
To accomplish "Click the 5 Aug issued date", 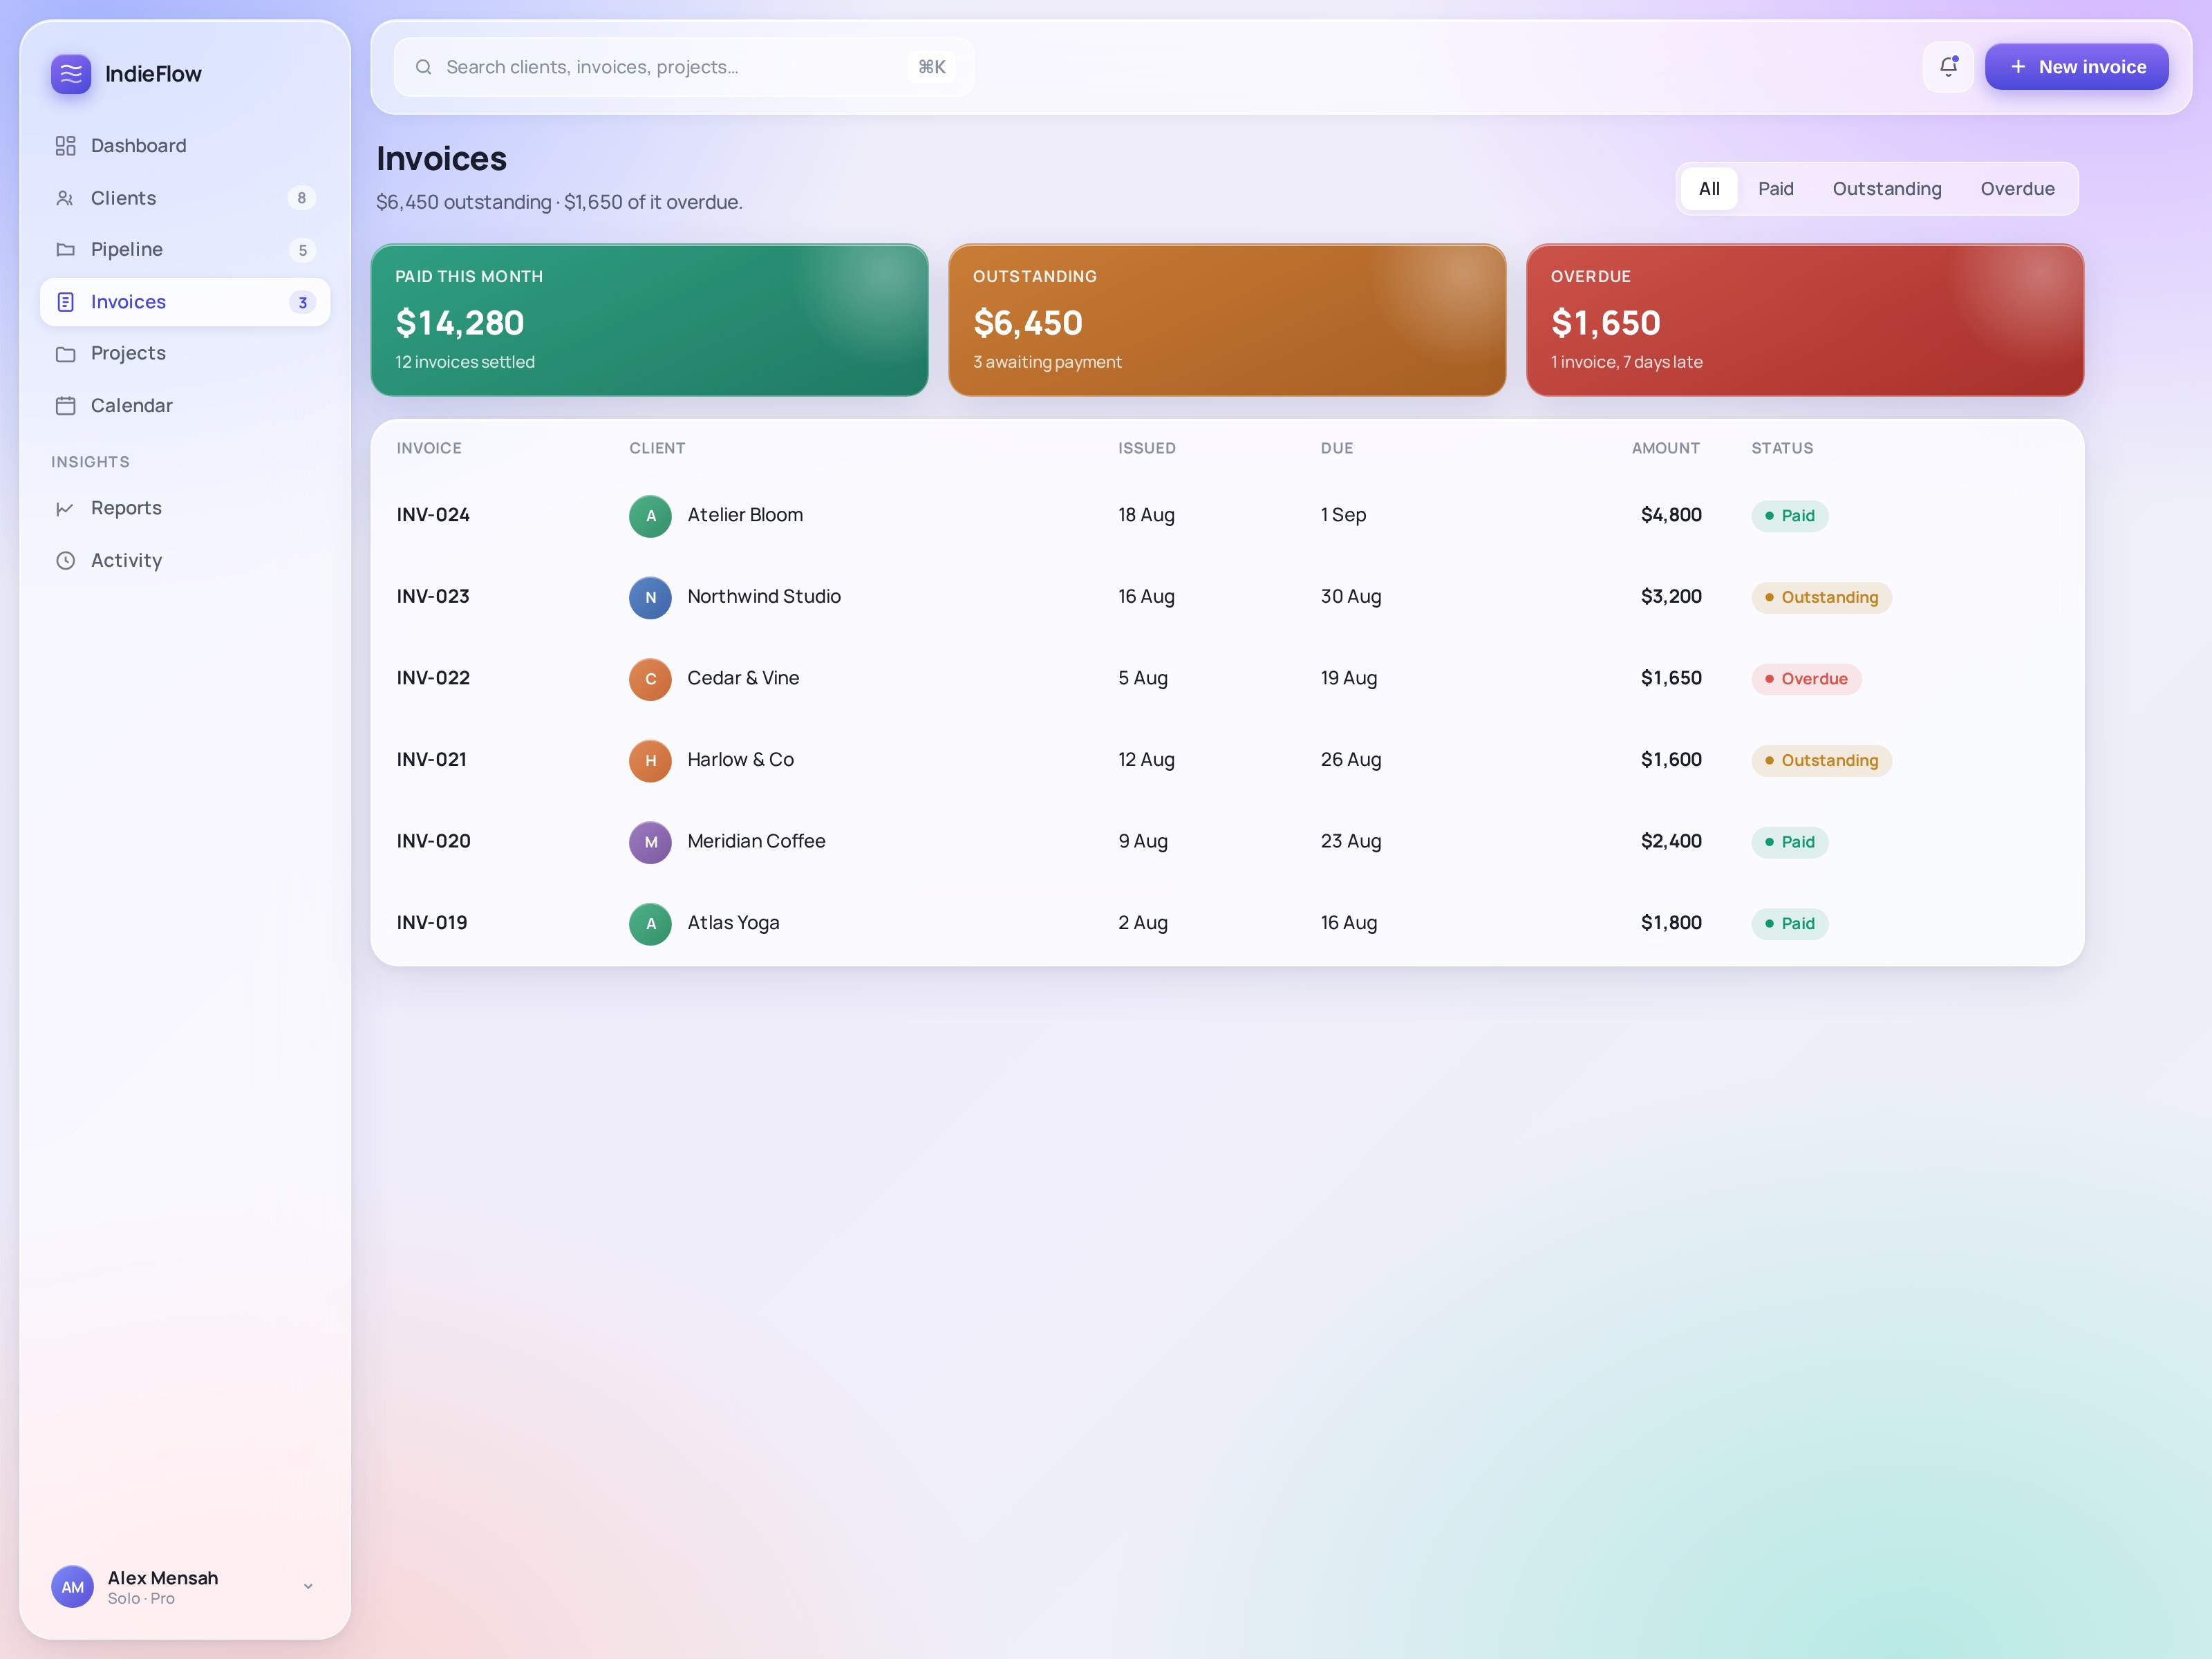I will point(1143,678).
